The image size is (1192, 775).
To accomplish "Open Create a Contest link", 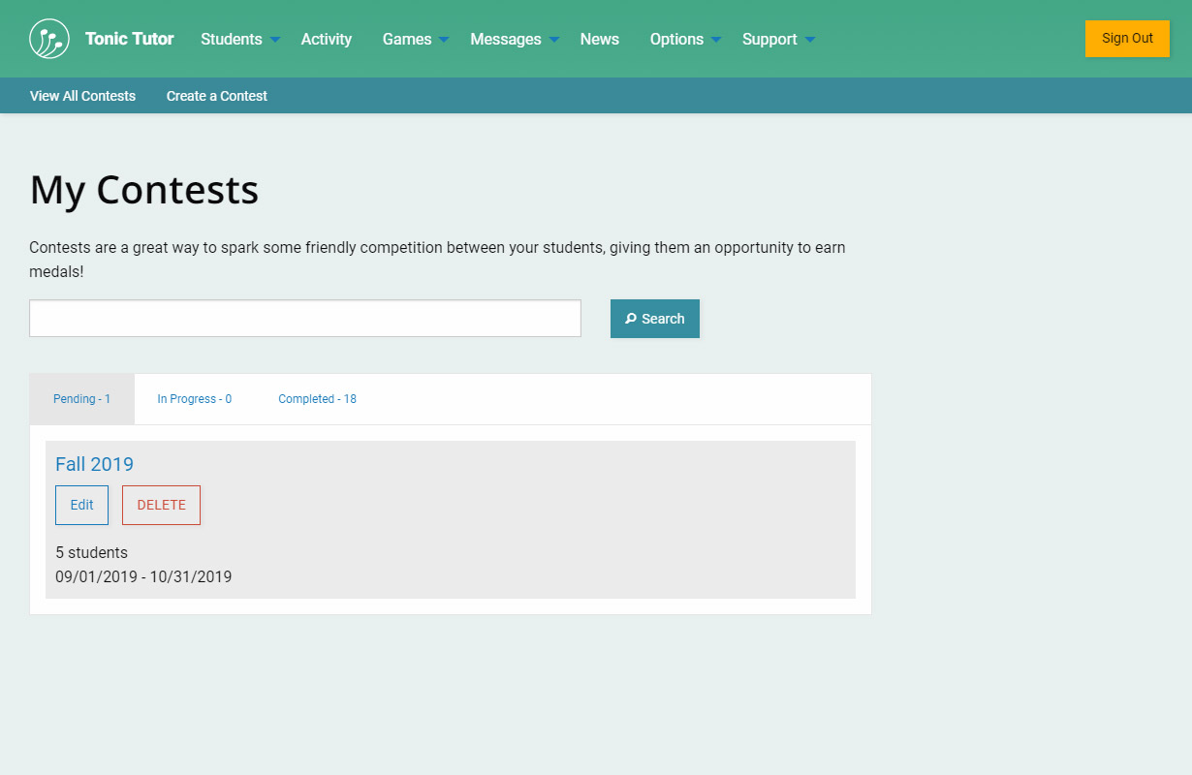I will (216, 96).
